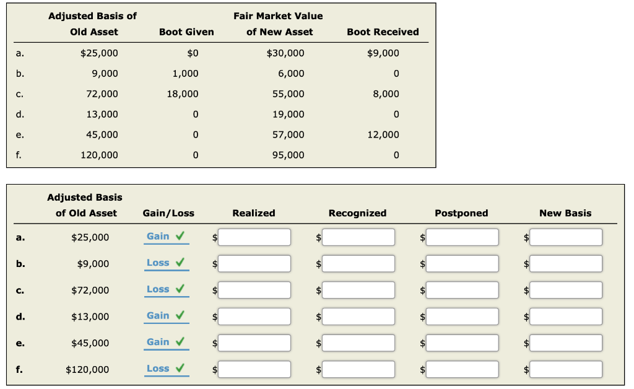This screenshot has width=634, height=389.
Task: Click the Realized field for row d
Action: [x=254, y=317]
